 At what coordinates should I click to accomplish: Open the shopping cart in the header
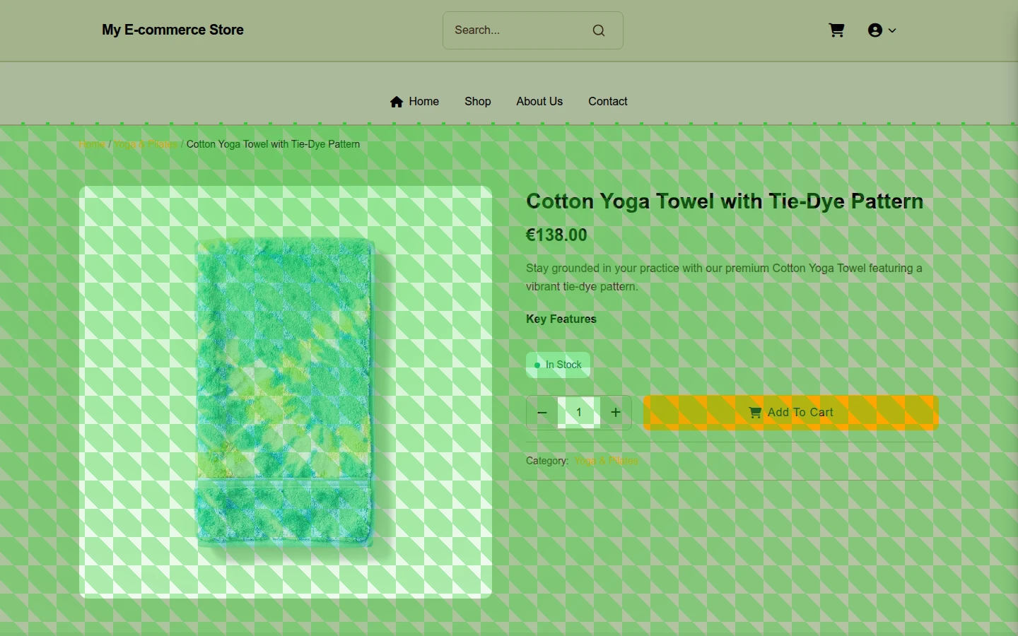836,30
